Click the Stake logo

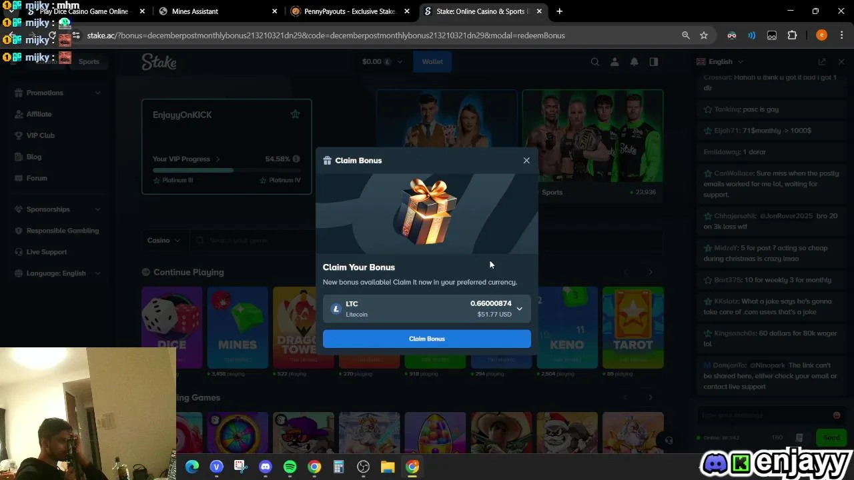pos(159,62)
